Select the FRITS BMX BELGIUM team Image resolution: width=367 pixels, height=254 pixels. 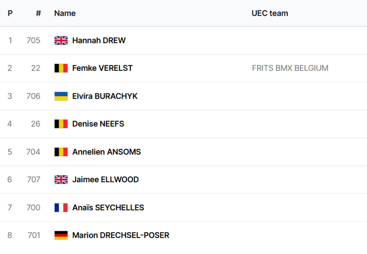[x=290, y=68]
